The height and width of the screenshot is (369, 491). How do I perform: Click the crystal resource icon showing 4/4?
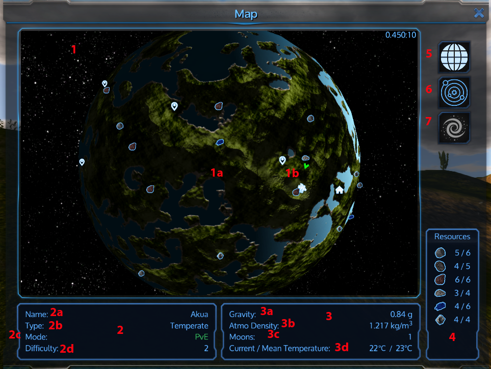(440, 320)
